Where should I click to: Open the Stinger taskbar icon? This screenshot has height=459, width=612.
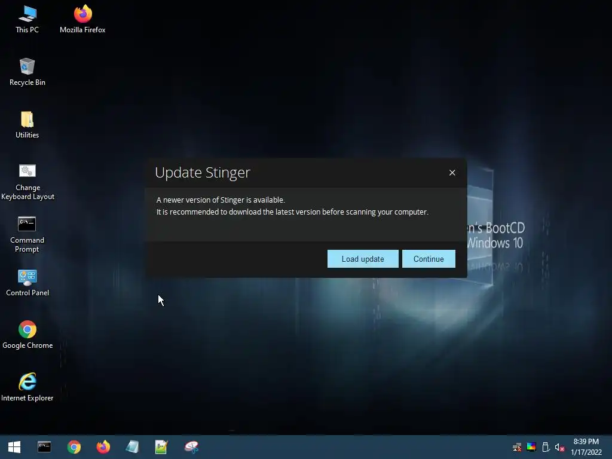[191, 447]
